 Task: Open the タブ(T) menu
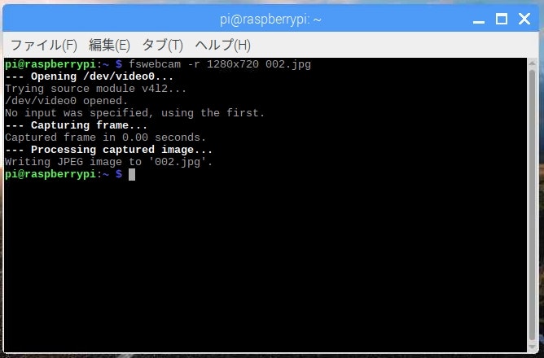[162, 45]
